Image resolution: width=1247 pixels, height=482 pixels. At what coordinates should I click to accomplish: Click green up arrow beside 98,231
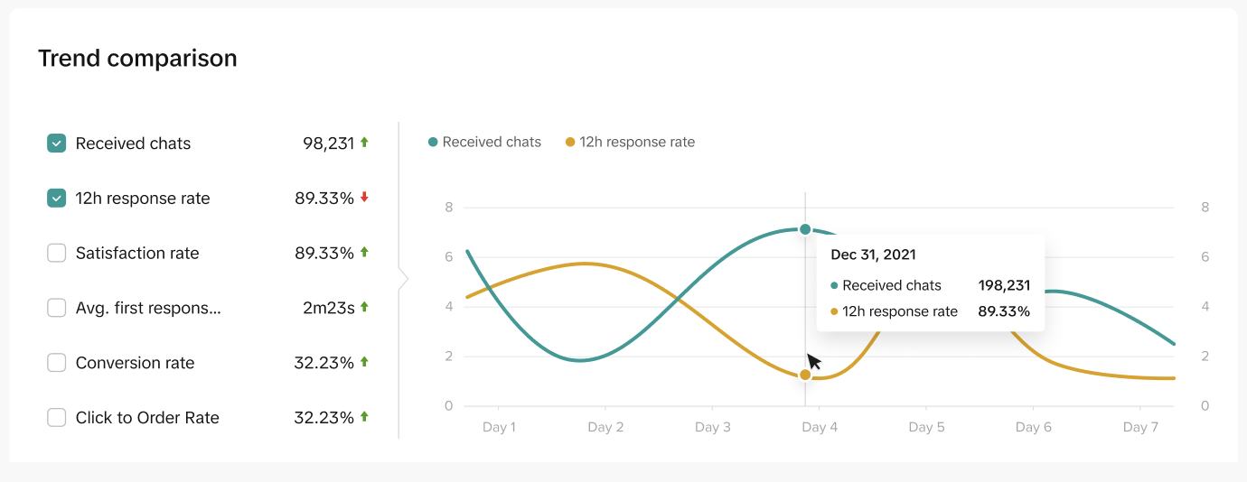[x=364, y=142]
